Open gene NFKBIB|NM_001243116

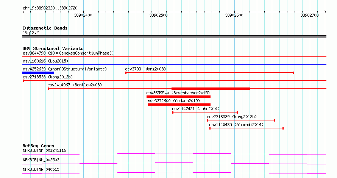[44, 150]
